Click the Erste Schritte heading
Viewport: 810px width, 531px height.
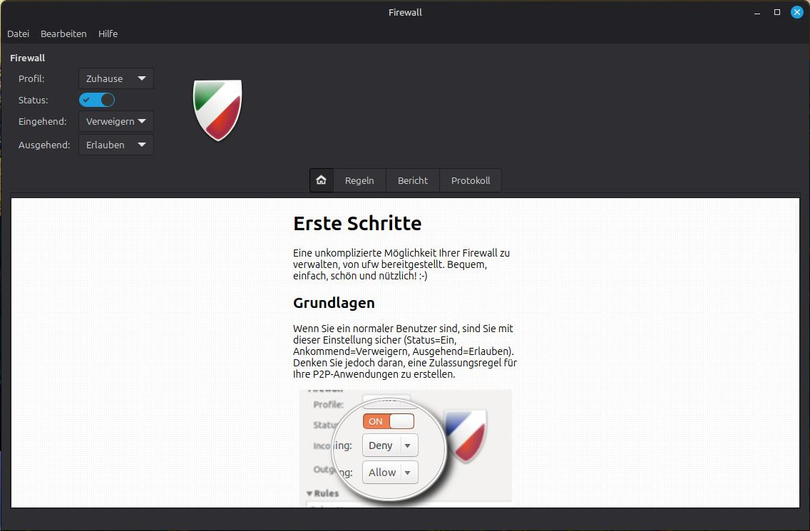[357, 223]
